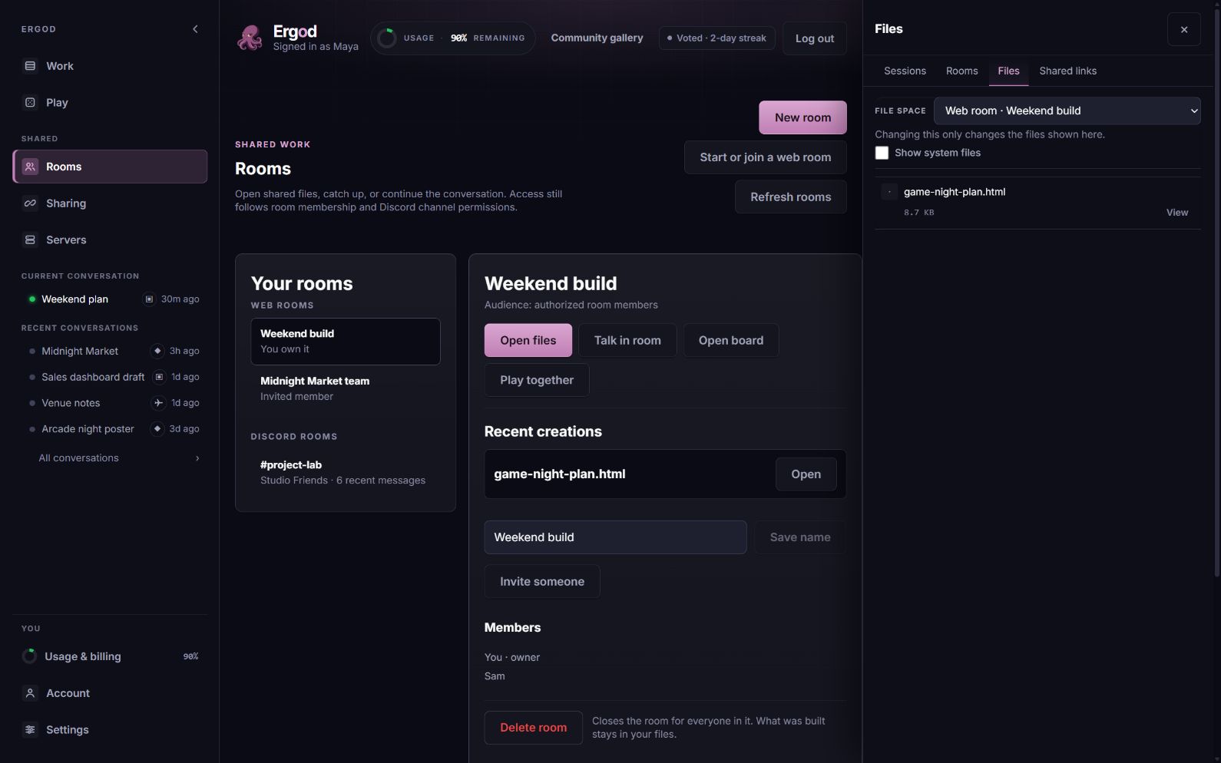Click the Open board button
This screenshot has width=1221, height=763.
[730, 341]
